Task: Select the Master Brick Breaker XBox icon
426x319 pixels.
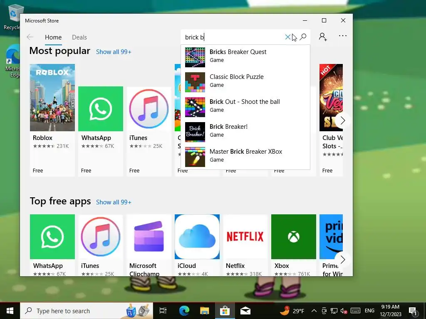Action: coord(195,157)
